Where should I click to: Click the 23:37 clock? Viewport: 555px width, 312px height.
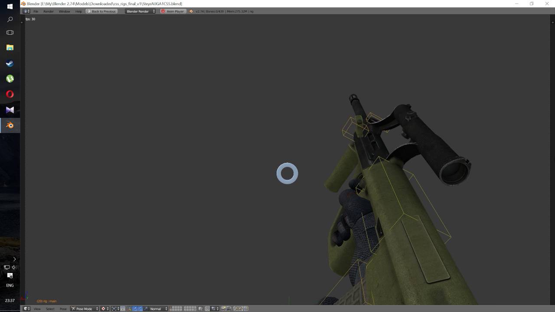(10, 300)
